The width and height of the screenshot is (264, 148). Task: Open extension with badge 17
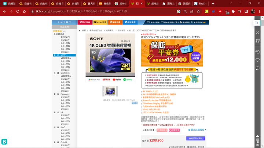(x=227, y=12)
